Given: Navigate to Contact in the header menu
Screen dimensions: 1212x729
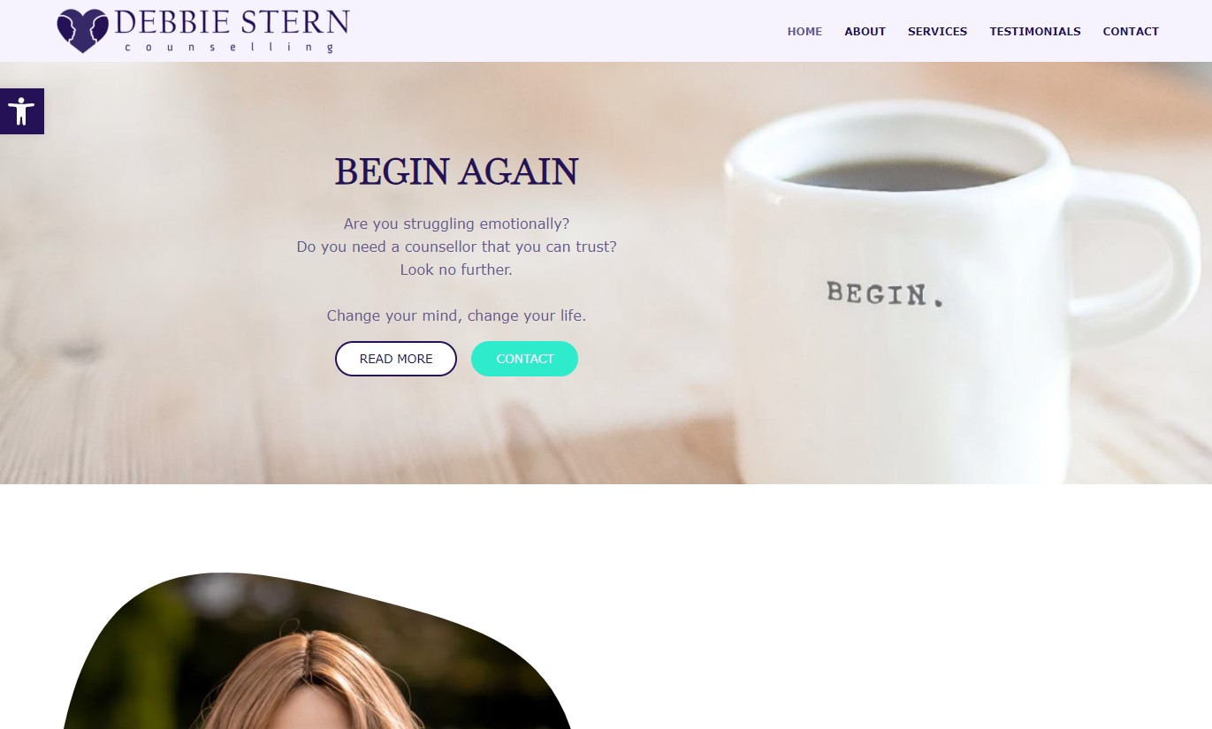Looking at the screenshot, I should point(1131,31).
